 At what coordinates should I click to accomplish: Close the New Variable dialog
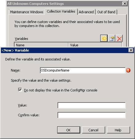(131, 50)
